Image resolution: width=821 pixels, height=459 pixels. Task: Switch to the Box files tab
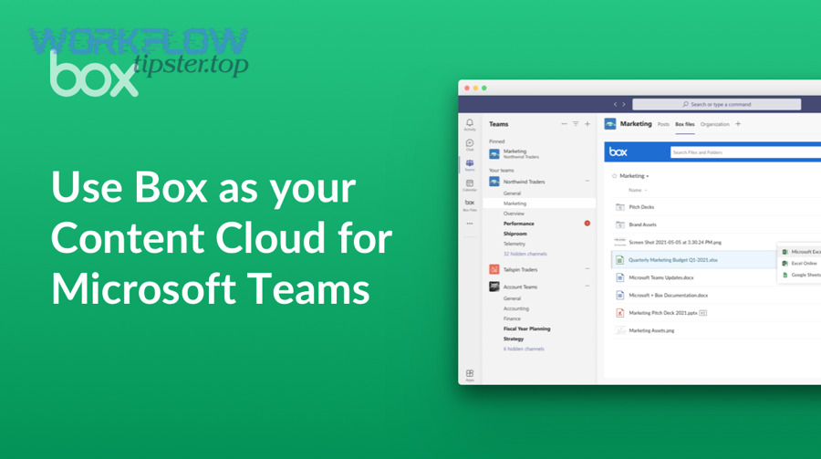685,125
